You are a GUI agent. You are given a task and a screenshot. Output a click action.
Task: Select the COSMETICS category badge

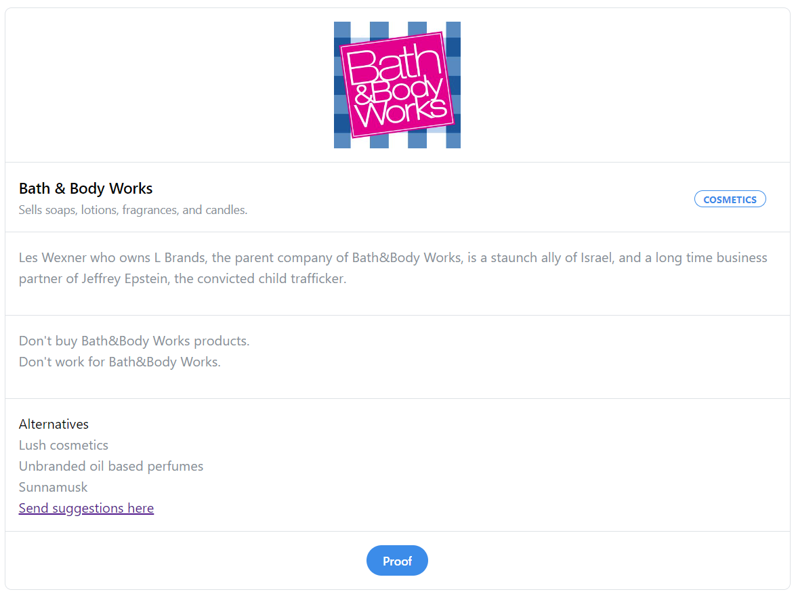tap(730, 198)
